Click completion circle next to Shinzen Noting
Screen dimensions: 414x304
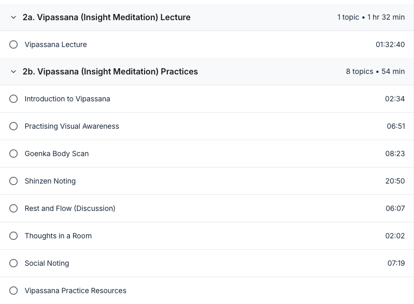point(13,181)
